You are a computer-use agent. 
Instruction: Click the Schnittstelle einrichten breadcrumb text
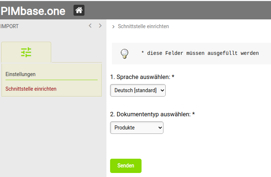[143, 26]
